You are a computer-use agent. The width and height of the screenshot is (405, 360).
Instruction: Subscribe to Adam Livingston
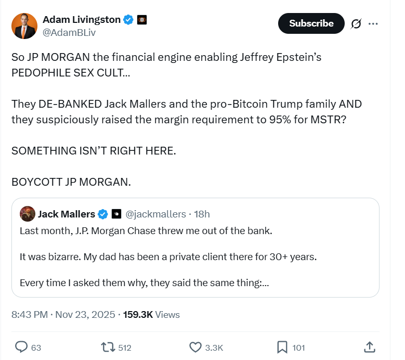[x=311, y=23]
